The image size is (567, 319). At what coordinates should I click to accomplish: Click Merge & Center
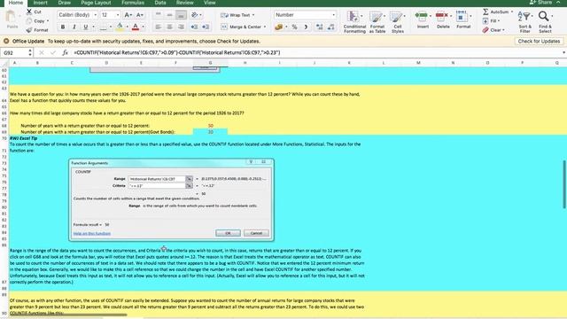243,27
